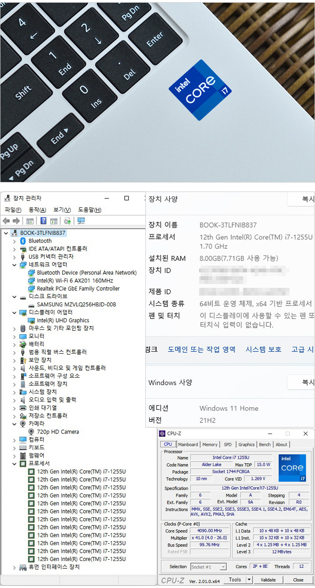
Task: Switch to the Graphics tab in CPU-Z
Action: click(246, 444)
